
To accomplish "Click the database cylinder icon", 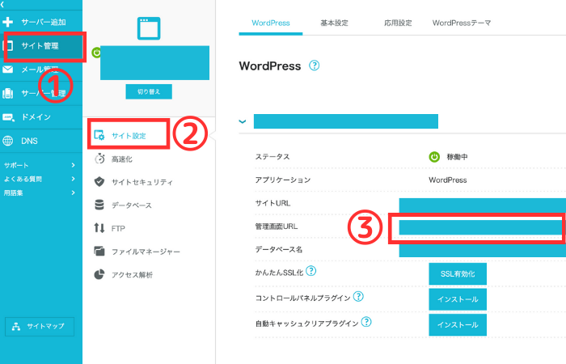I will click(x=99, y=205).
